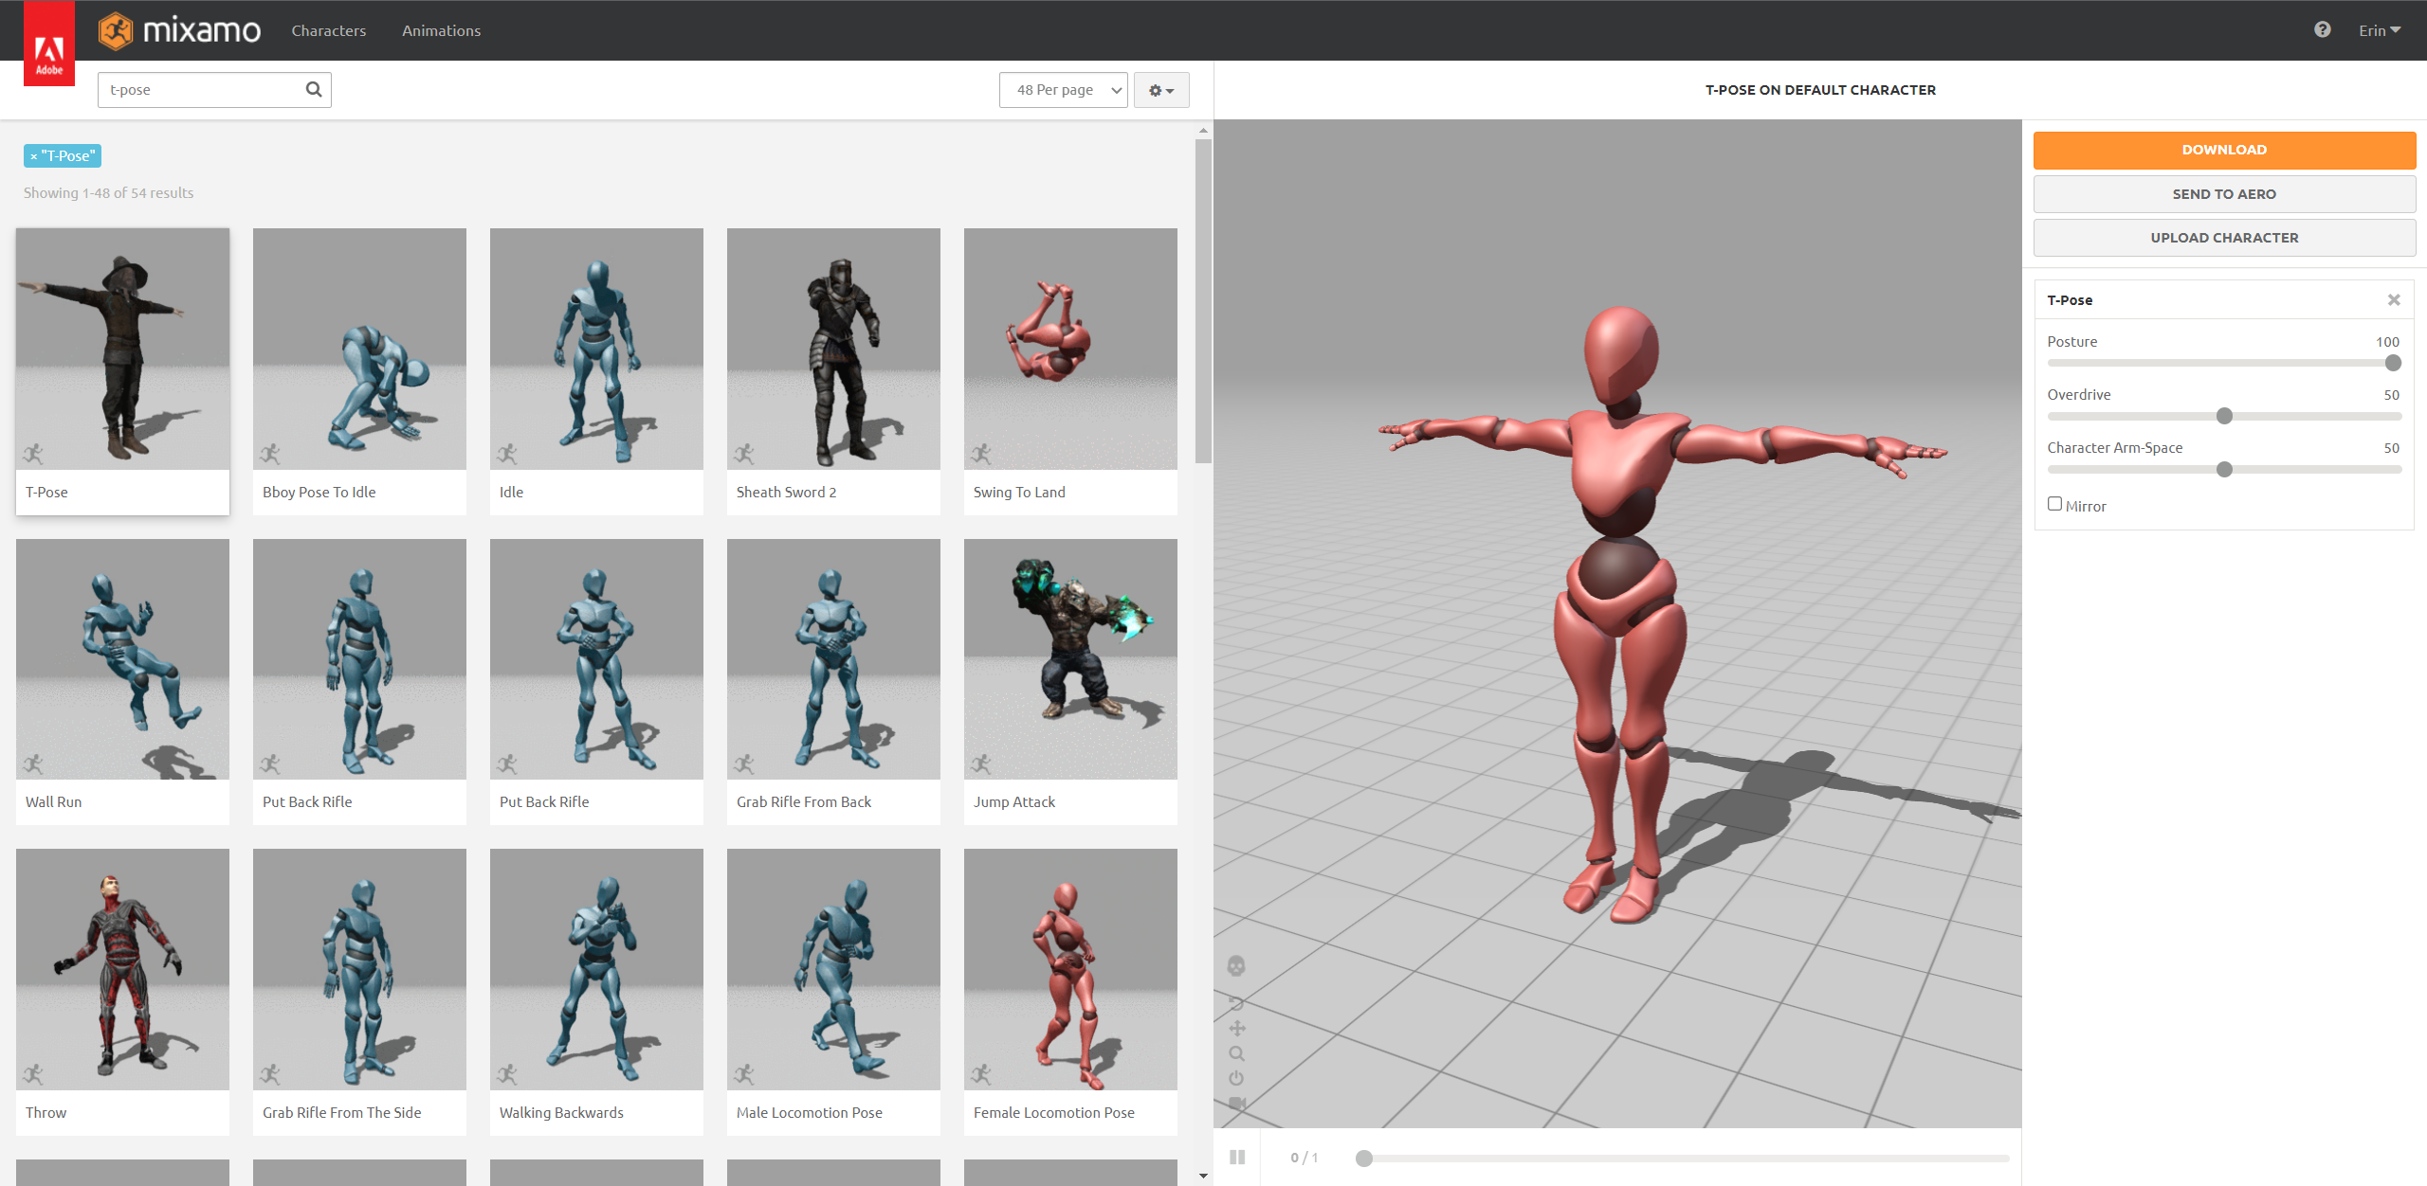Click animation icon on Throw thumbnail

click(x=34, y=1074)
